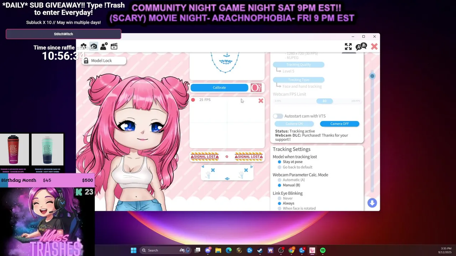Click the hand distance diamond marker

[x=227, y=178]
